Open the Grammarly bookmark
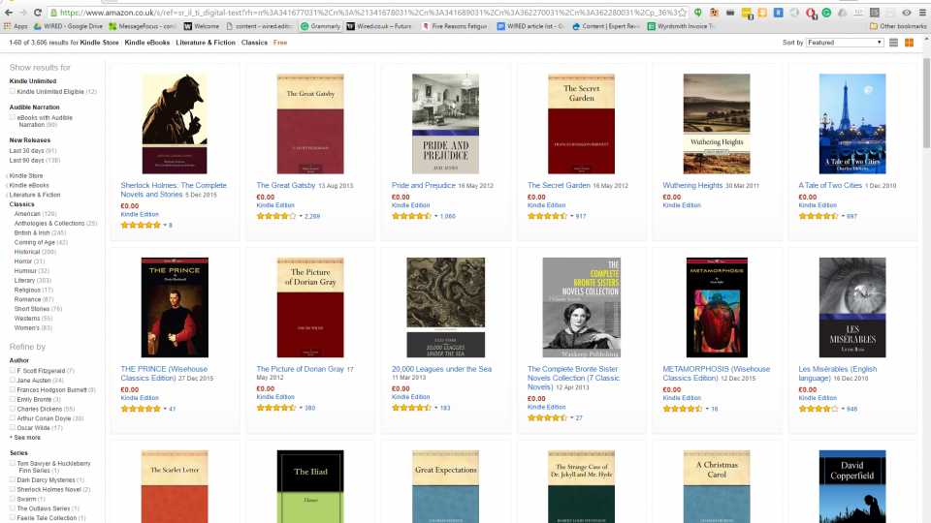The height and width of the screenshot is (523, 931). coord(321,26)
